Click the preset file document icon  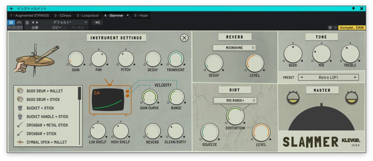point(27,22)
